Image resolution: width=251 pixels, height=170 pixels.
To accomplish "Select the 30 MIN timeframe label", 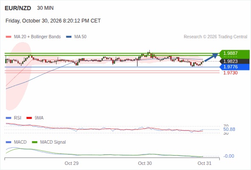I will [45, 8].
